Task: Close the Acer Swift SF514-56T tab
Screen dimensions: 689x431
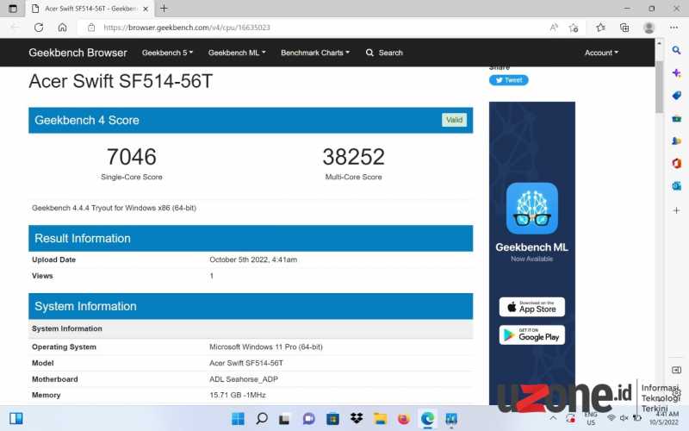Action: (146, 9)
